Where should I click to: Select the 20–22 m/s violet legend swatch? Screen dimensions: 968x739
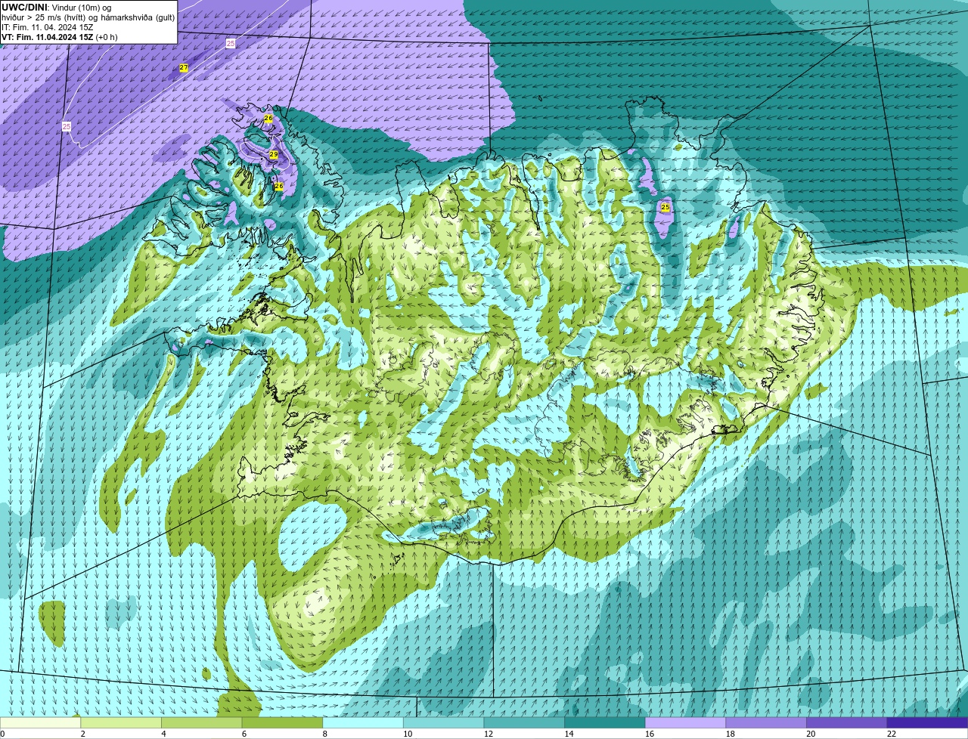pos(847,722)
